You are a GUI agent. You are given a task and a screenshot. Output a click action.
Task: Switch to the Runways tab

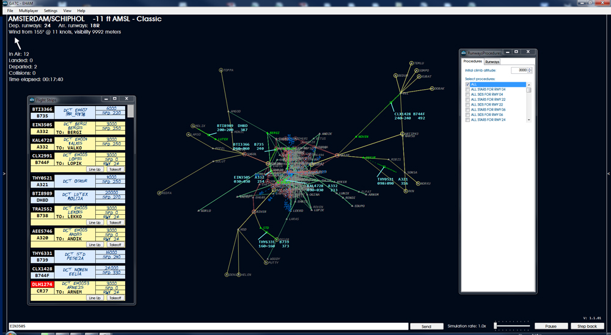(492, 62)
